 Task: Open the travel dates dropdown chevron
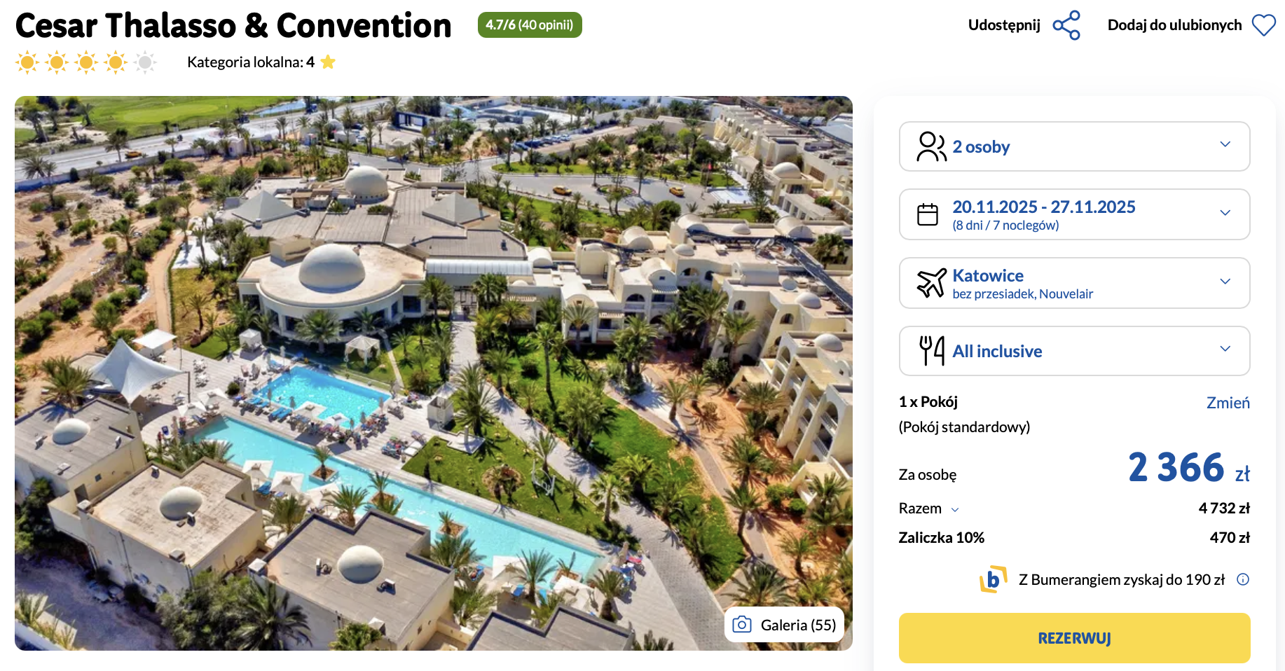[1225, 213]
